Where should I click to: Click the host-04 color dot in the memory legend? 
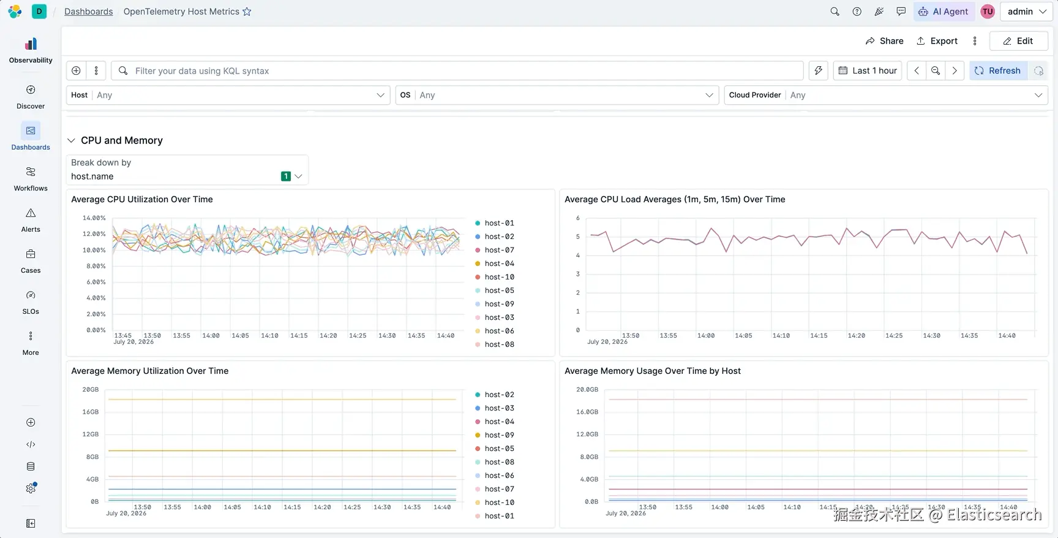click(x=478, y=422)
